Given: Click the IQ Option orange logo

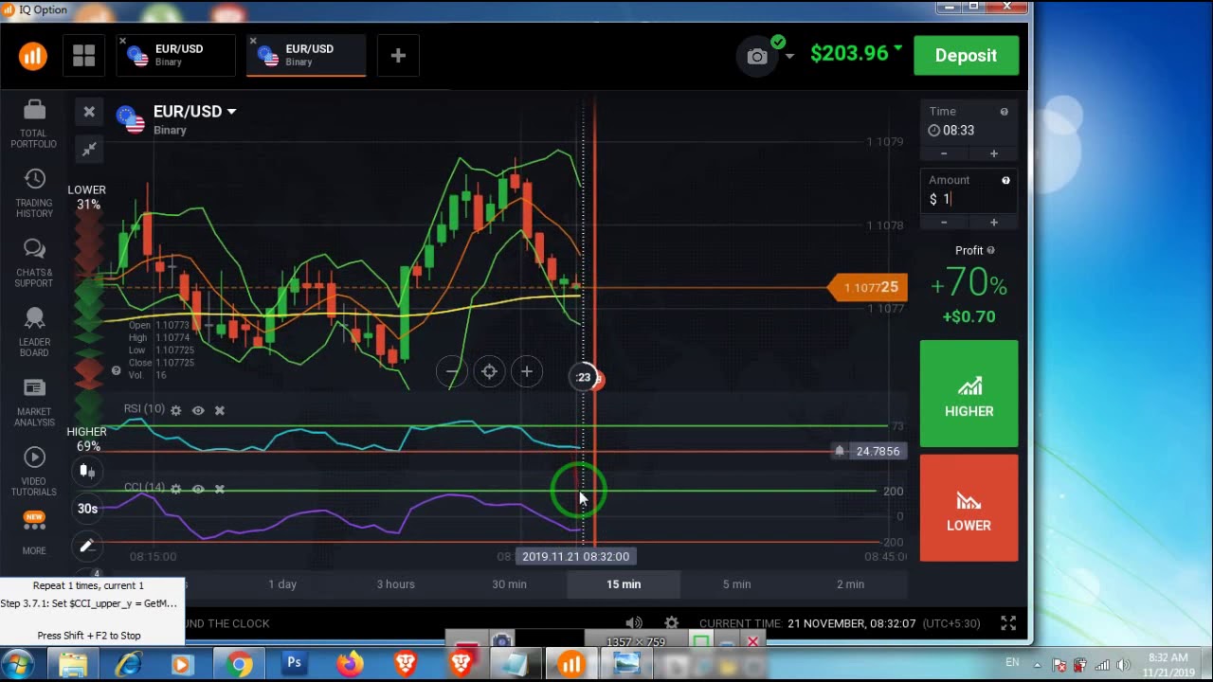Looking at the screenshot, I should coord(33,56).
